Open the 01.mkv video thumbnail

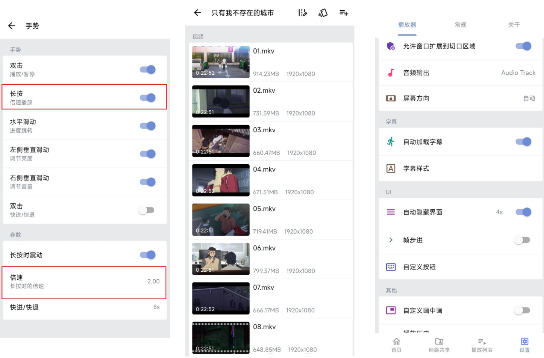tap(220, 62)
